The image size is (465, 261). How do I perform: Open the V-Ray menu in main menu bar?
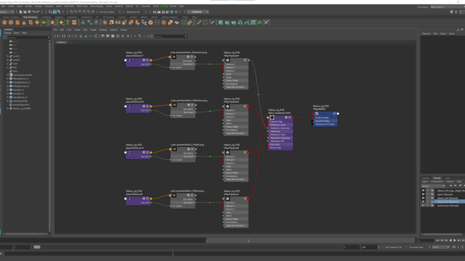(164, 6)
